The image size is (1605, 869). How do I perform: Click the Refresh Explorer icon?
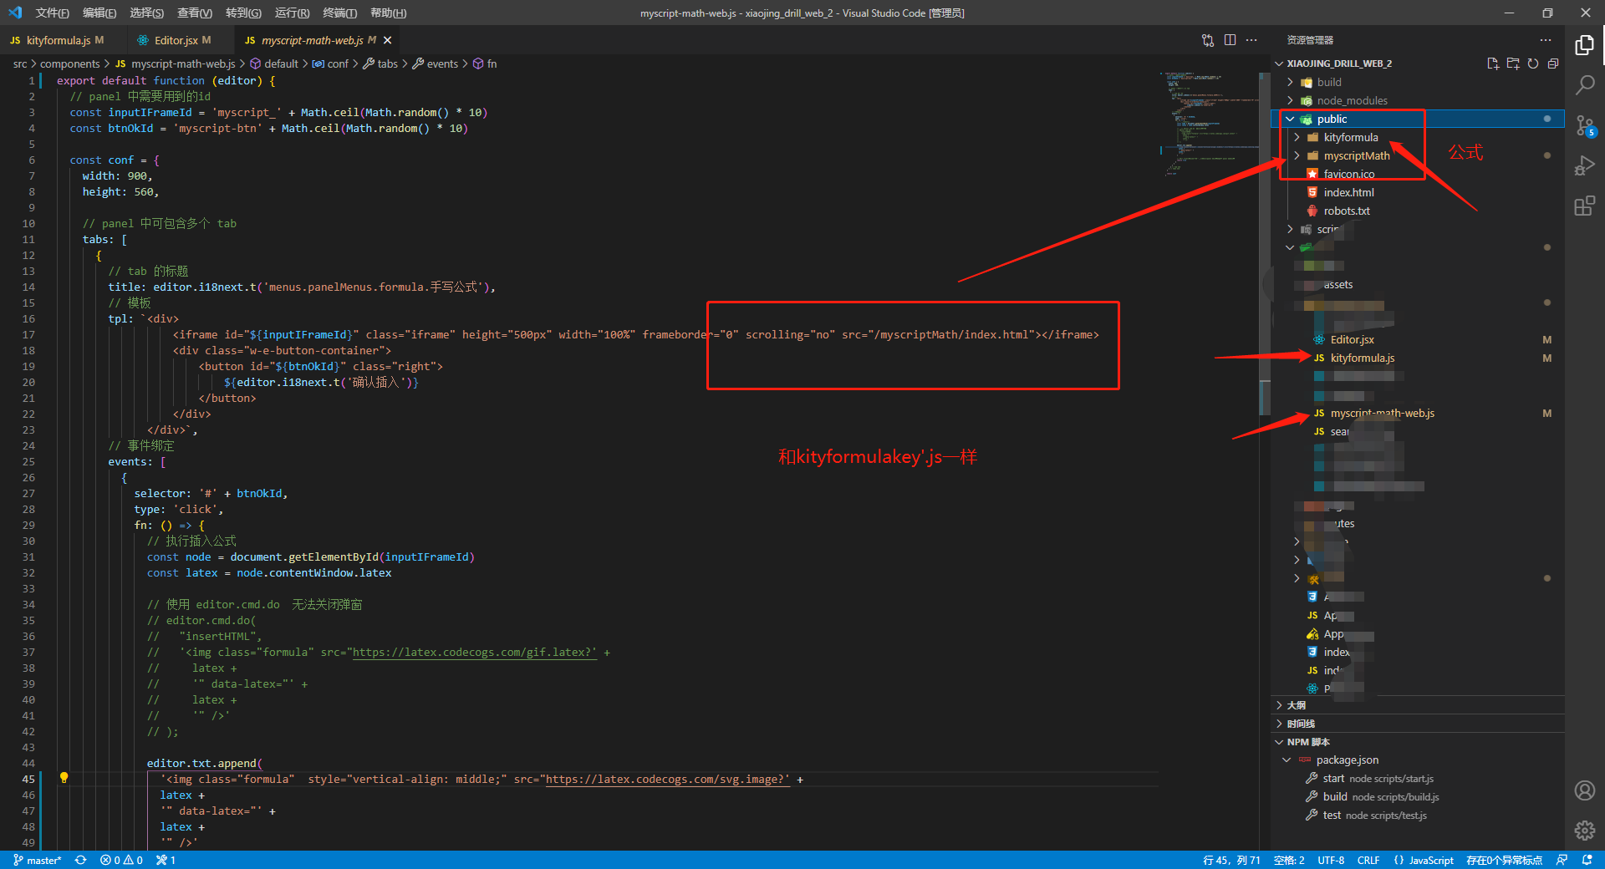pyautogui.click(x=1533, y=64)
